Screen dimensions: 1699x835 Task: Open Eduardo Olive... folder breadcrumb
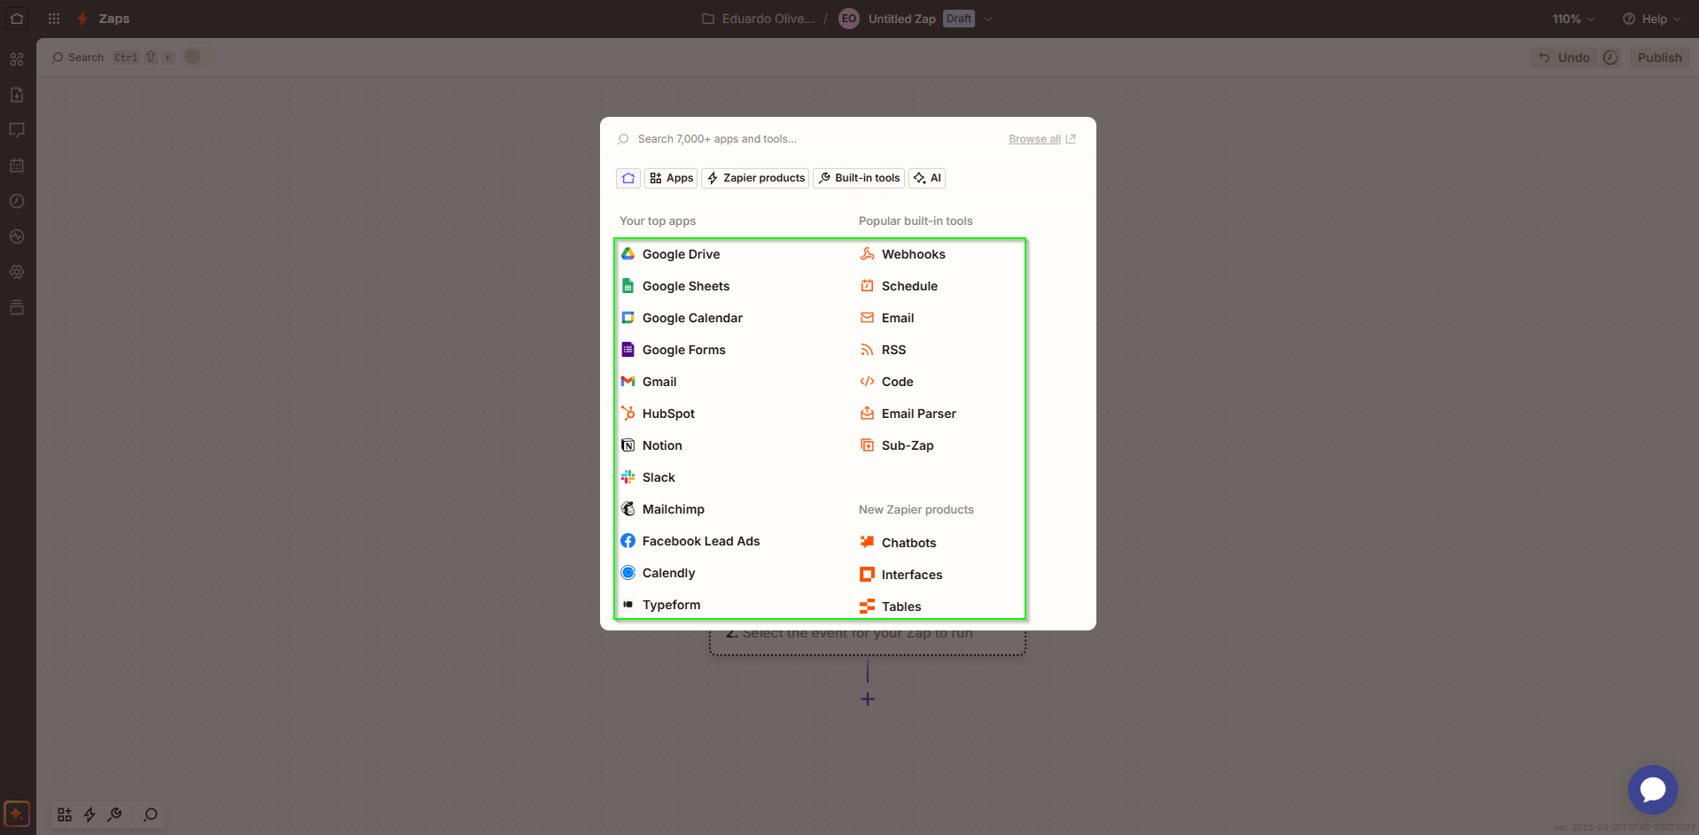coord(758,19)
